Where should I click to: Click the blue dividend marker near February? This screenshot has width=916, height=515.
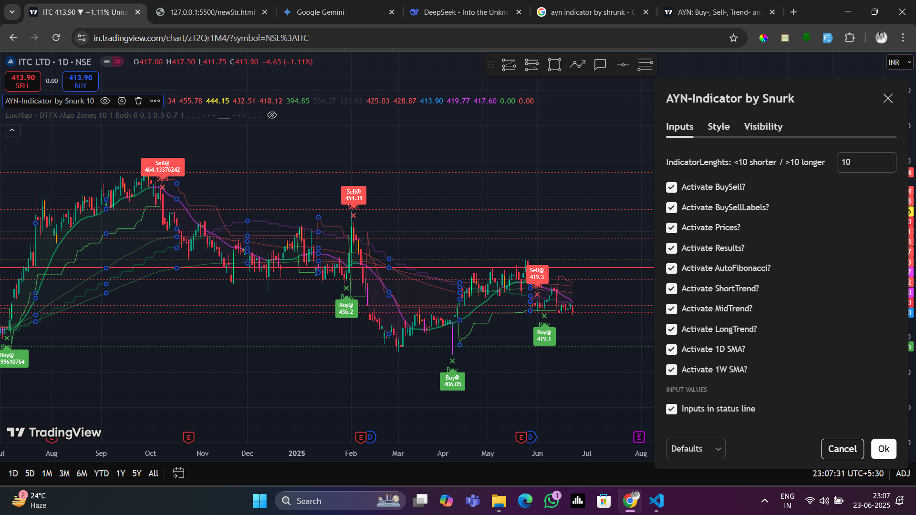click(370, 437)
